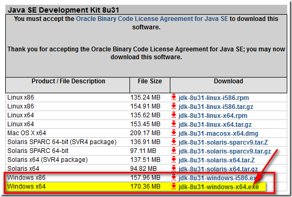Screen dimensions: 292x197
Task: Click download icon beside jdk-8u31-windows-x64.exe
Action: (x=174, y=187)
